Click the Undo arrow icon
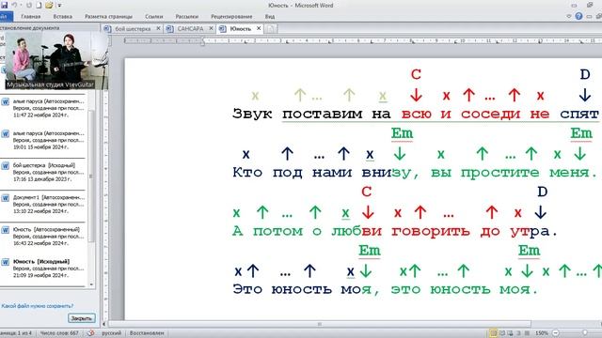This screenshot has width=602, height=338. (x=15, y=6)
